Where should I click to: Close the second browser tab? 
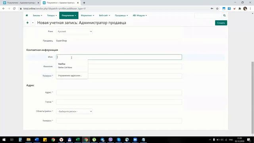pyautogui.click(x=78, y=3)
